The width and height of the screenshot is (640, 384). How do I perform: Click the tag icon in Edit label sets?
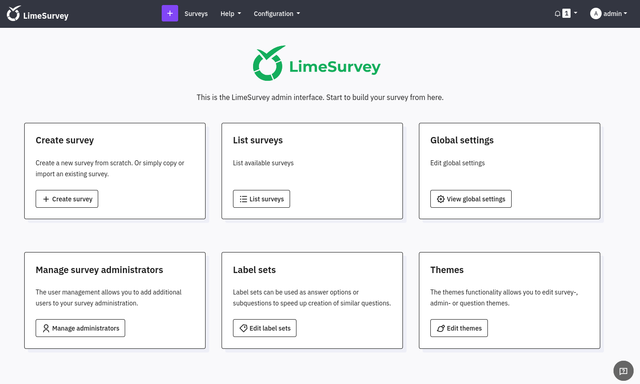[243, 328]
